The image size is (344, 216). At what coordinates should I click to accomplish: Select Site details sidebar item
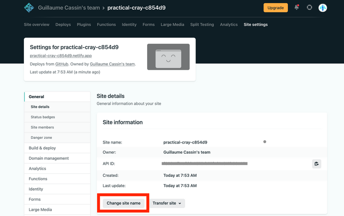click(x=57, y=106)
